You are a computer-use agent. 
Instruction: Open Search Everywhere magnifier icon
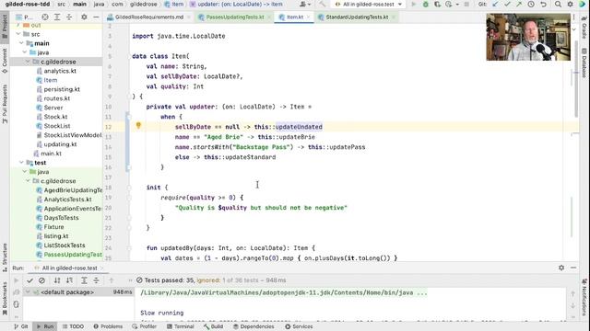pyautogui.click(x=558, y=4)
